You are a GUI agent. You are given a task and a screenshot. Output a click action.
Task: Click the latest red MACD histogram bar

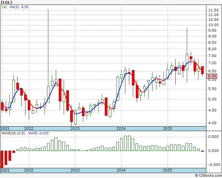[202, 151]
